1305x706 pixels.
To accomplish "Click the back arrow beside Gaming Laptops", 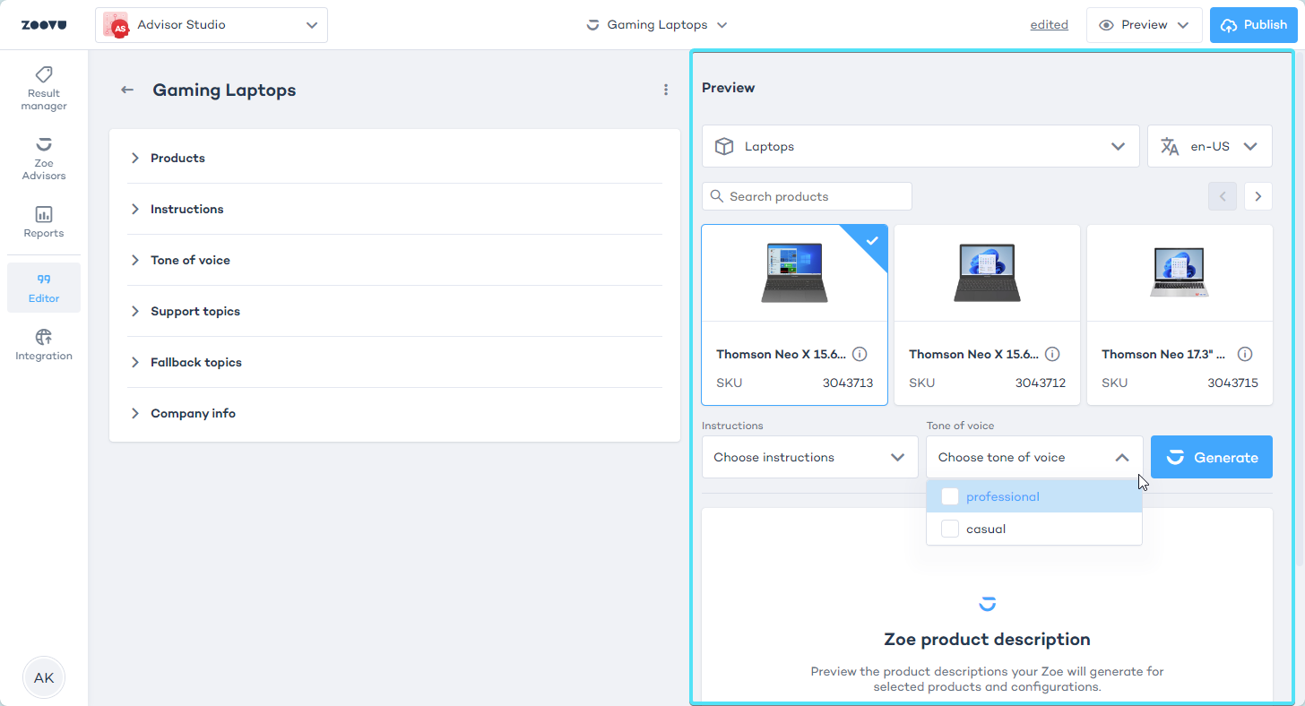I will [x=127, y=90].
